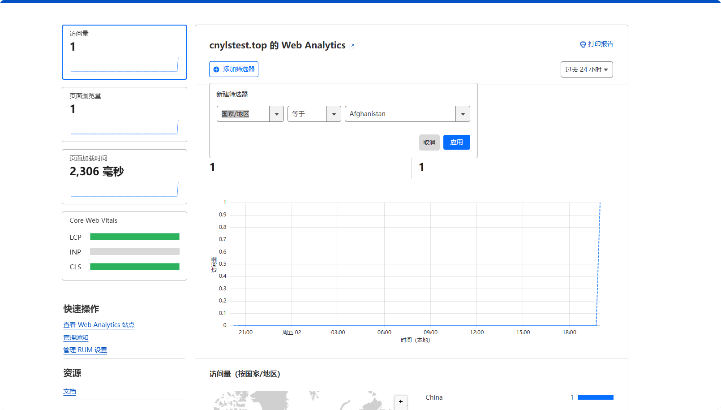This screenshot has height=410, width=721.
Task: Go to 管理 RUM 设置 link
Action: click(85, 350)
